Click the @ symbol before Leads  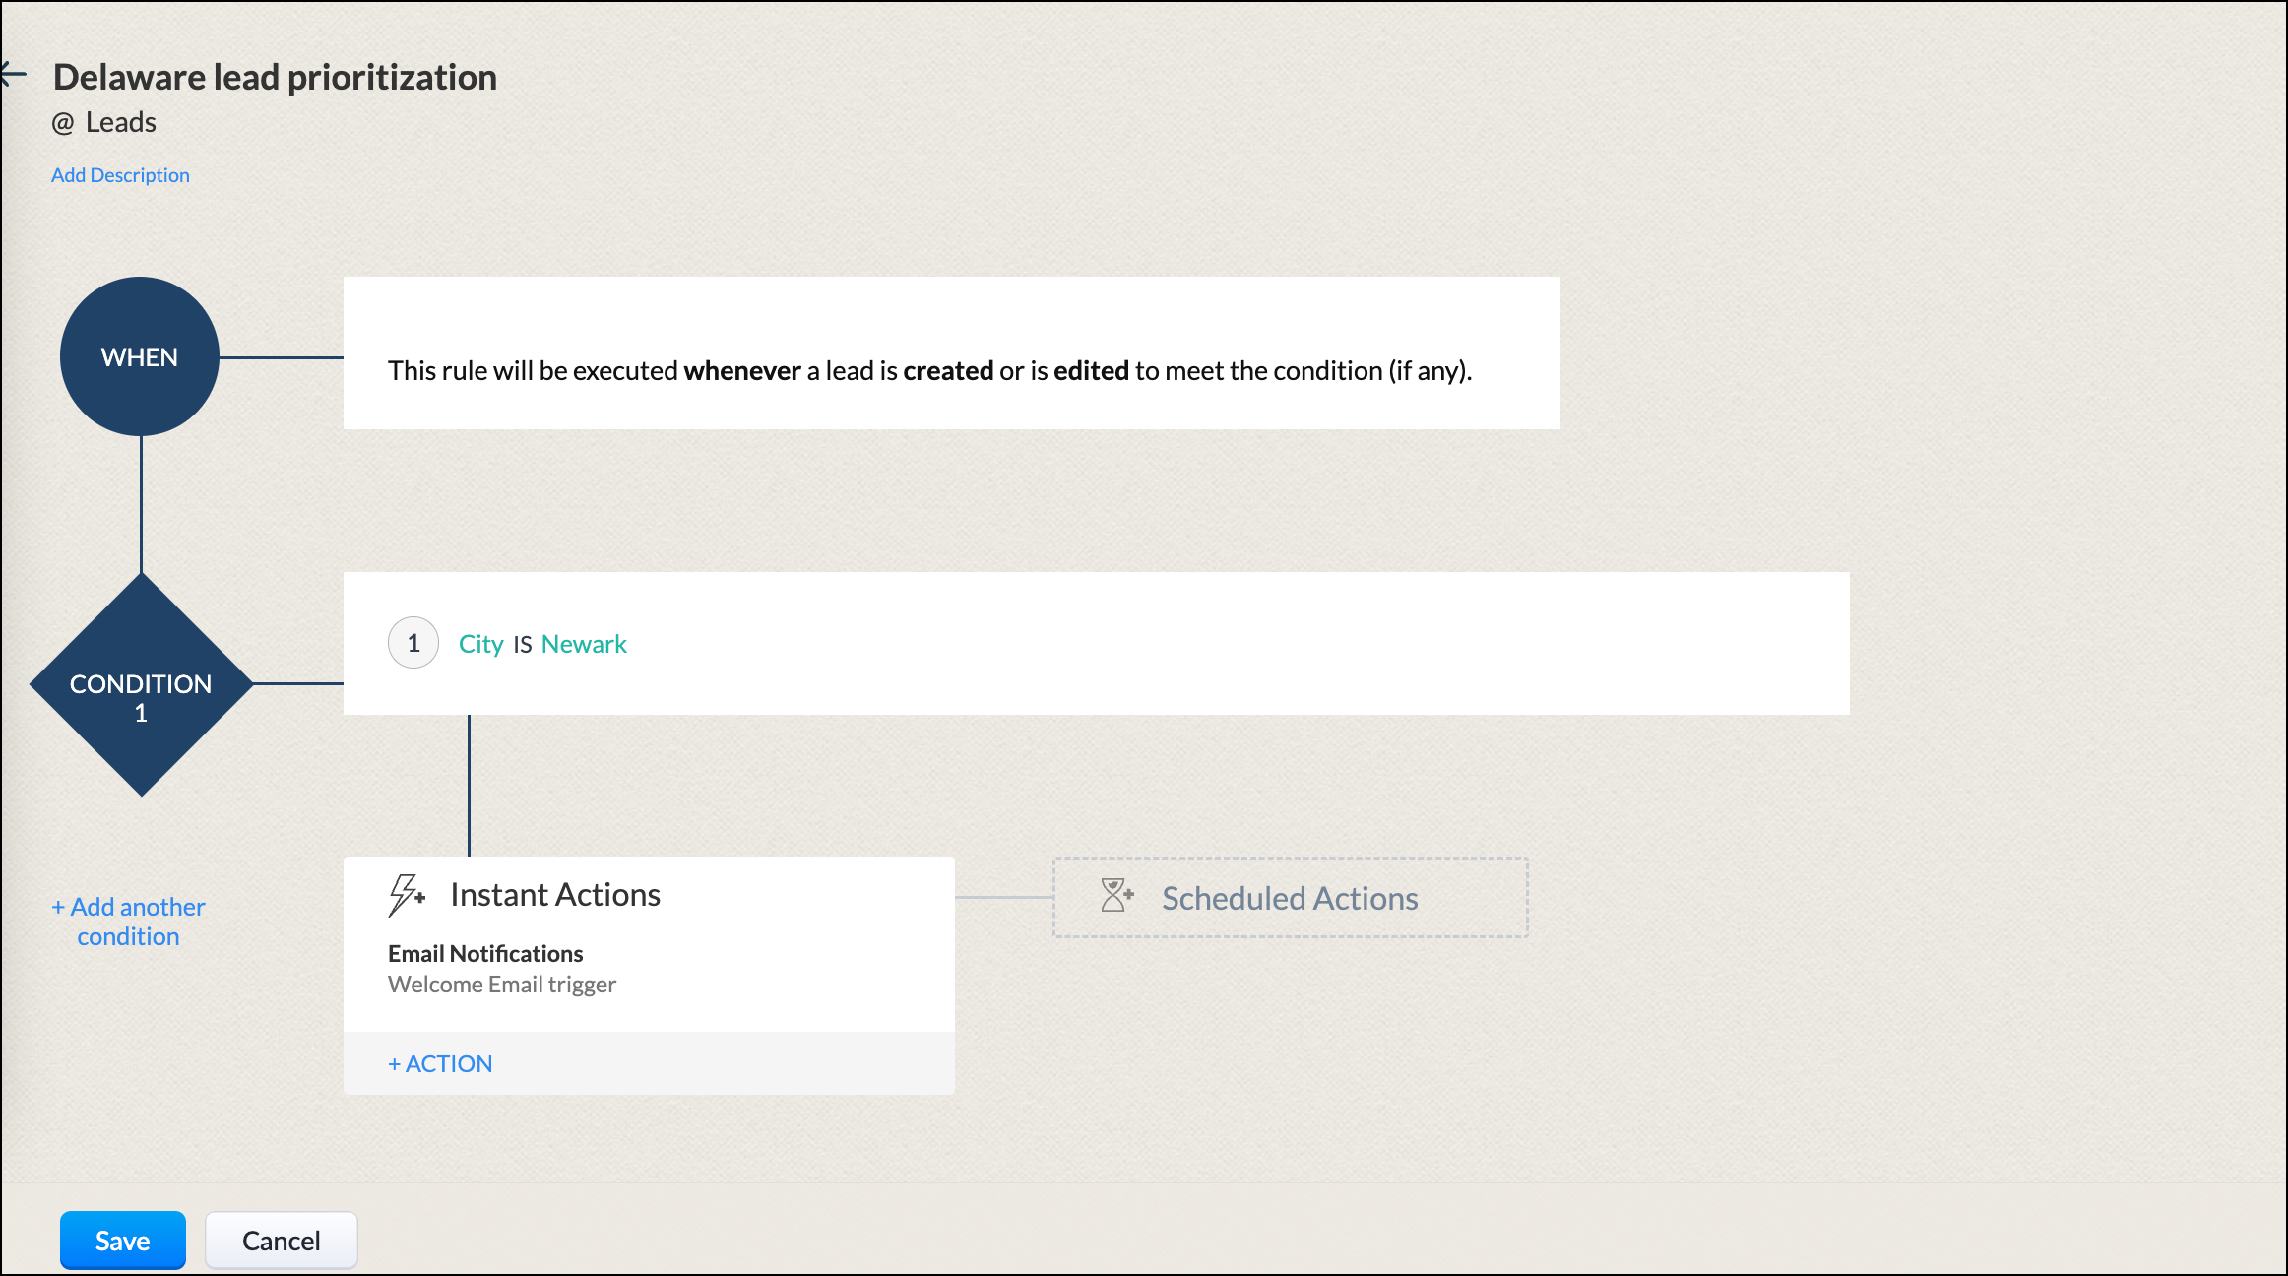pos(63,123)
